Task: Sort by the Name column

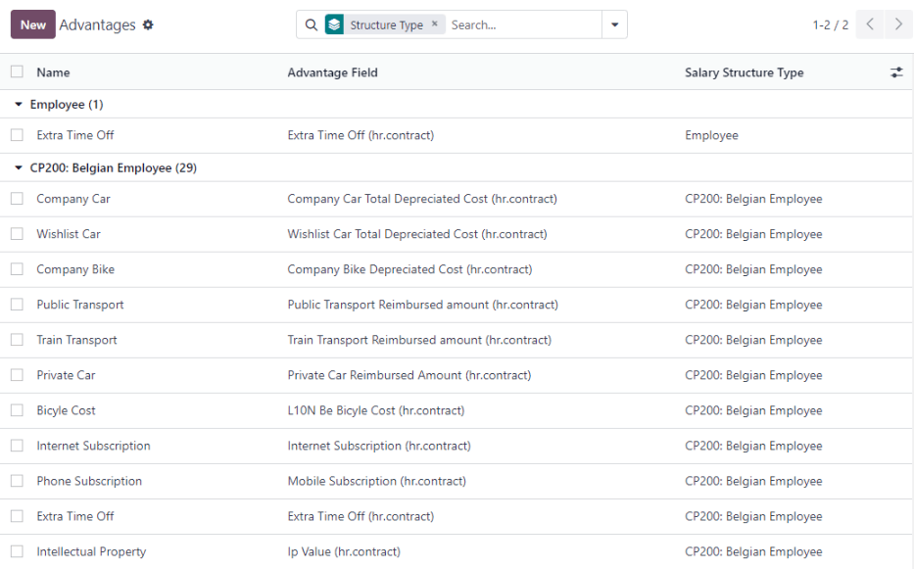Action: pyautogui.click(x=53, y=72)
